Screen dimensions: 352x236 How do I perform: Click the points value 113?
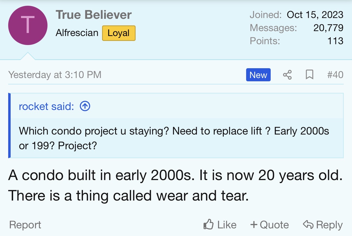click(335, 41)
